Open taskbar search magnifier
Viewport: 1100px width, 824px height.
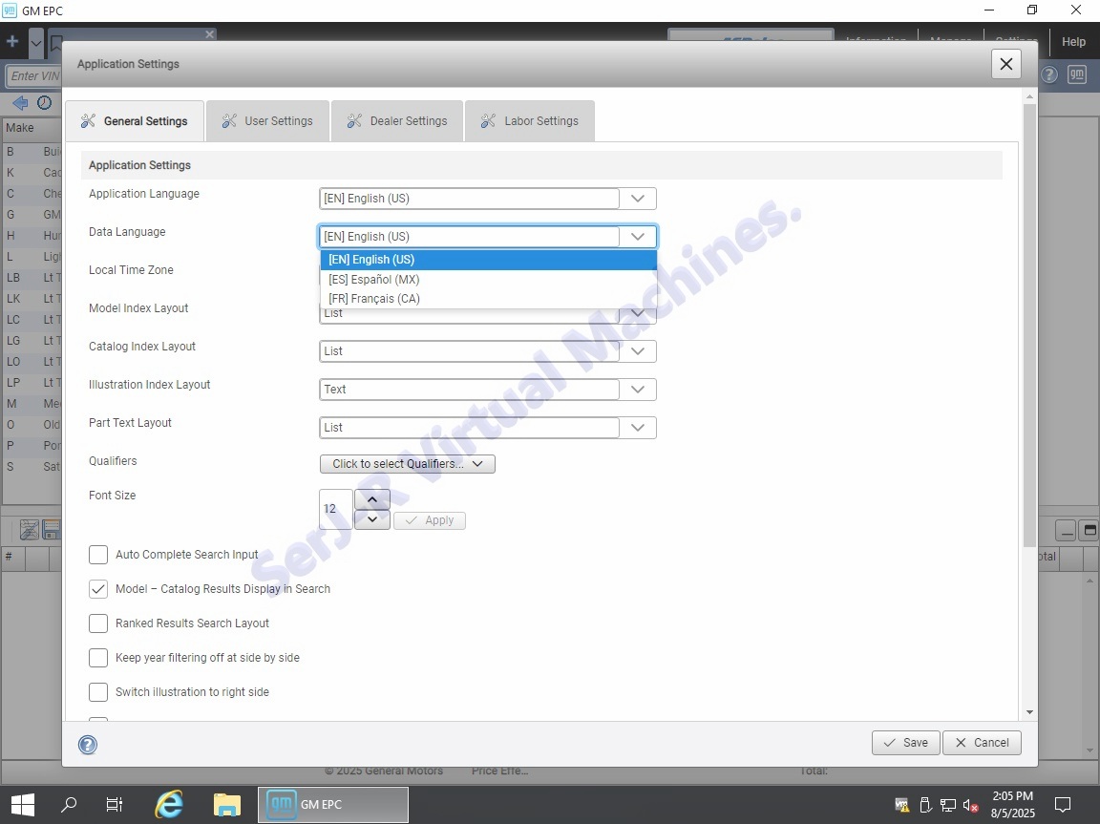(x=69, y=804)
